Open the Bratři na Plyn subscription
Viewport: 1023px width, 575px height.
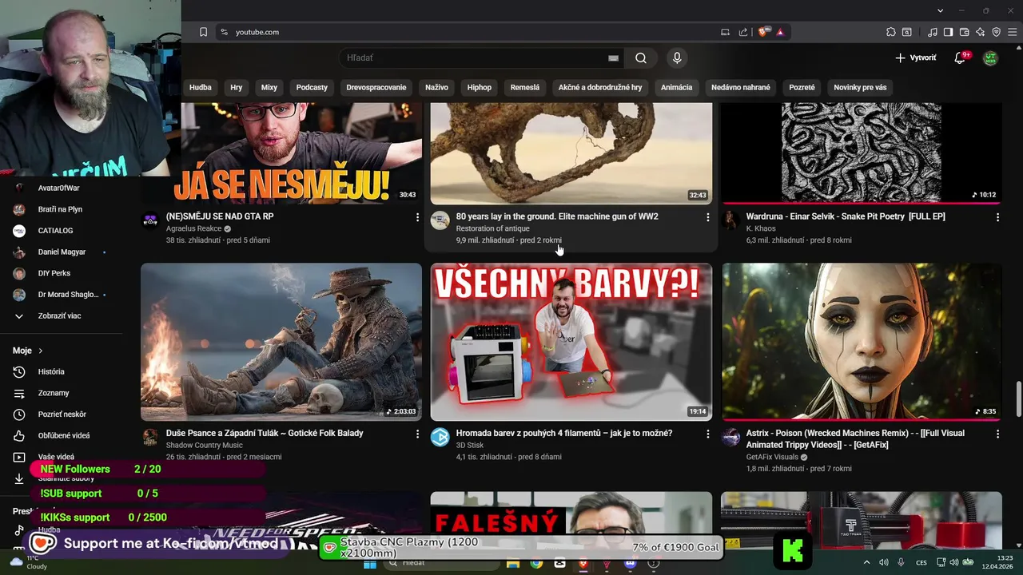click(x=60, y=209)
